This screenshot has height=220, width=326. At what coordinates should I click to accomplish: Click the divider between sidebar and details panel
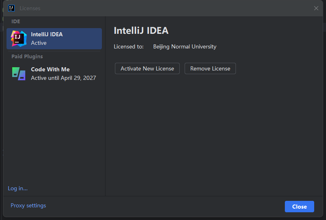(x=106, y=106)
